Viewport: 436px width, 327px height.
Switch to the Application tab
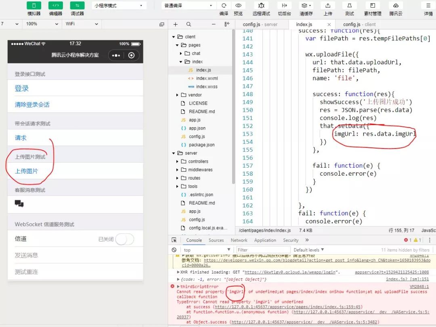pos(265,240)
